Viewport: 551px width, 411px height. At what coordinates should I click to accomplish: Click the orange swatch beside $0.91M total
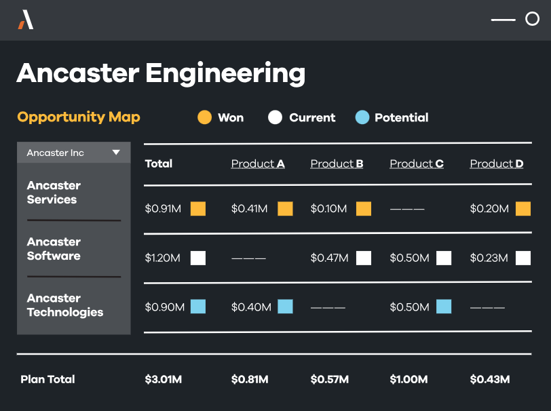pyautogui.click(x=198, y=209)
